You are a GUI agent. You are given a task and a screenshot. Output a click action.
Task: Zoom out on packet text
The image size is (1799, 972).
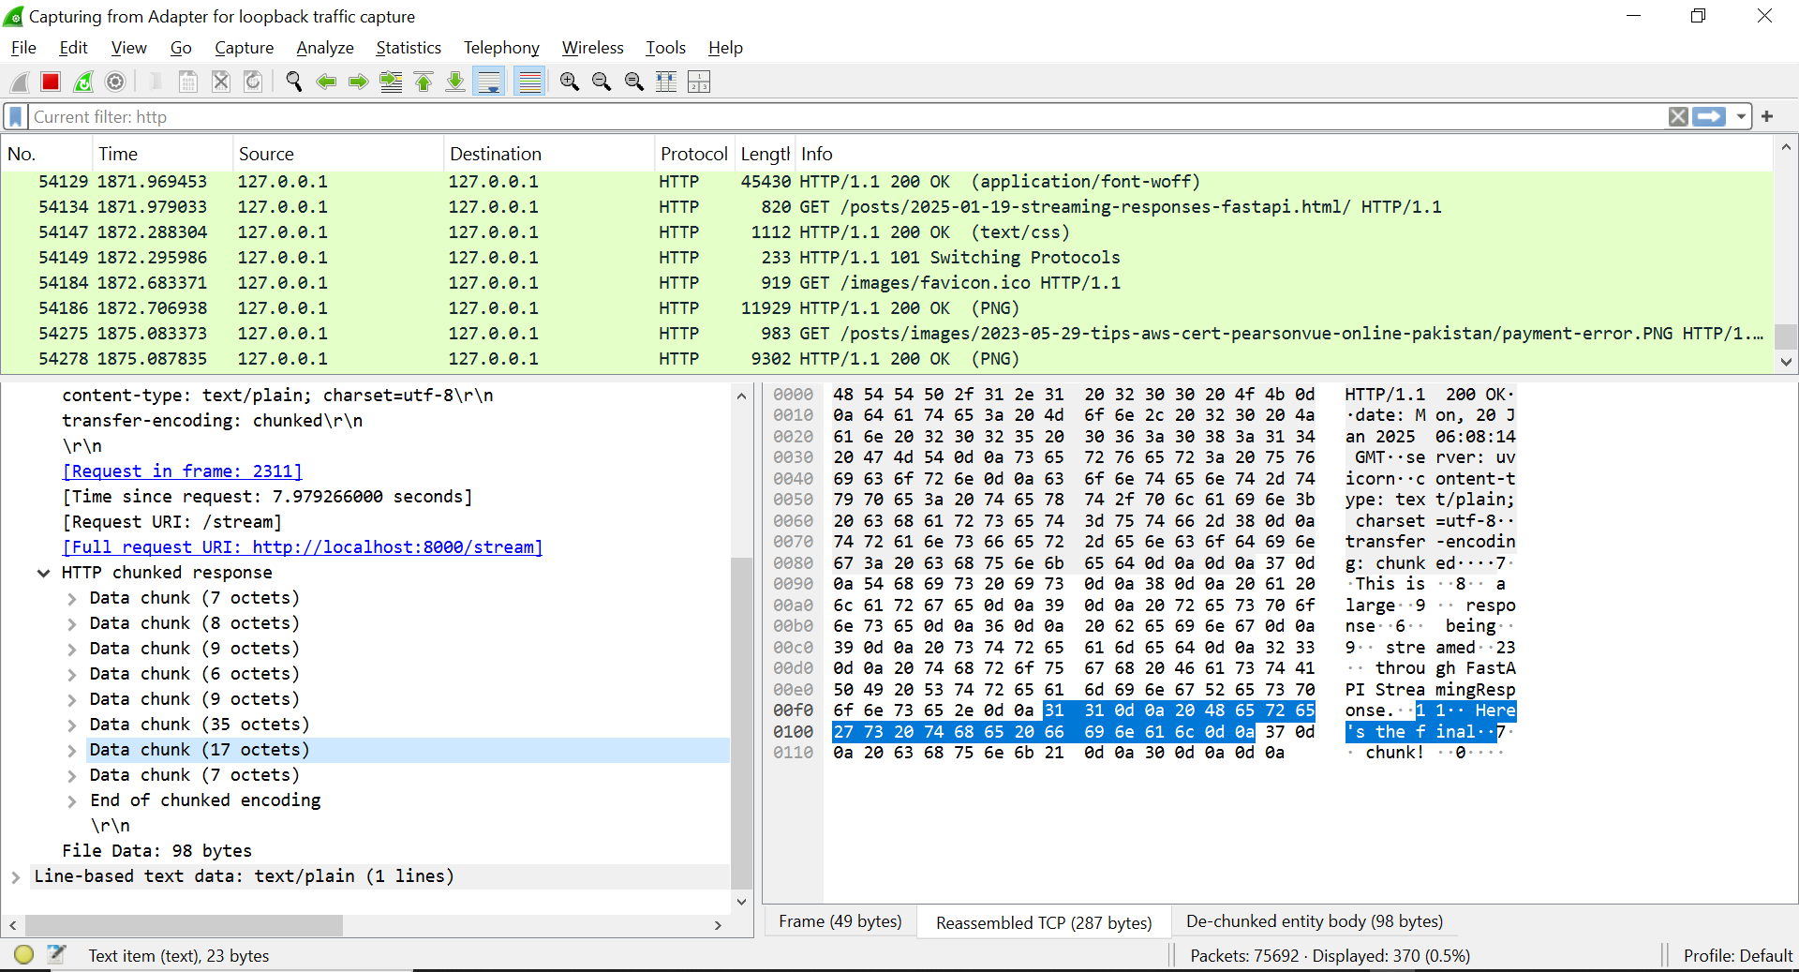click(x=602, y=82)
